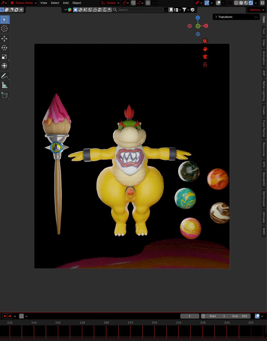This screenshot has height=341, width=267.
Task: Toggle camera view with the camera icon
Action: 205,57
